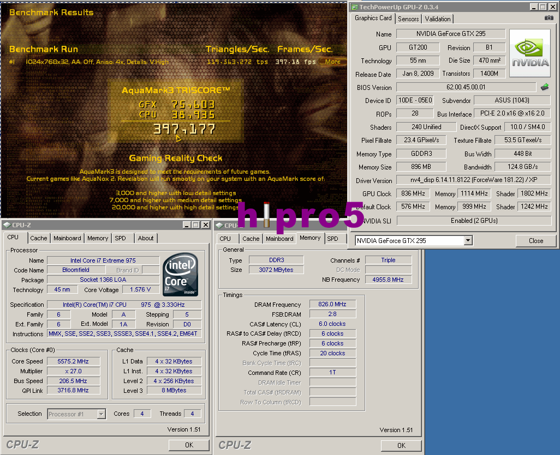Click the memory Size value 3072 MBytes
The height and width of the screenshot is (455, 560).
(276, 270)
